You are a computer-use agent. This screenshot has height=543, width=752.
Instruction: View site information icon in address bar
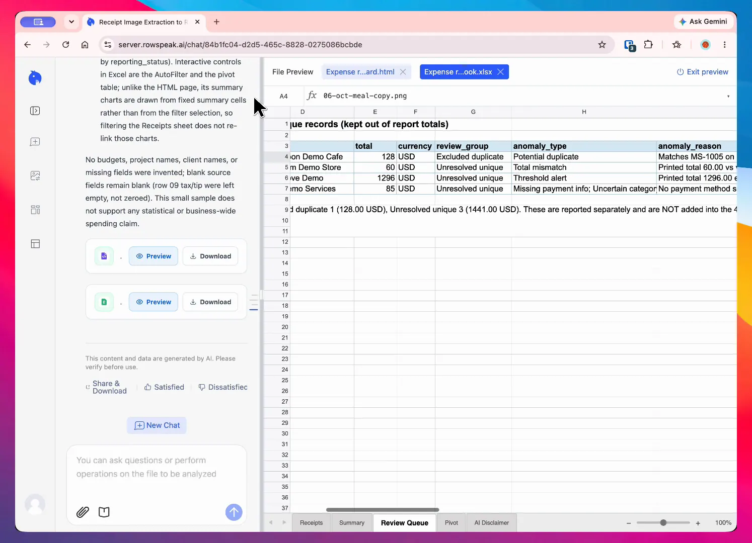[x=108, y=45]
